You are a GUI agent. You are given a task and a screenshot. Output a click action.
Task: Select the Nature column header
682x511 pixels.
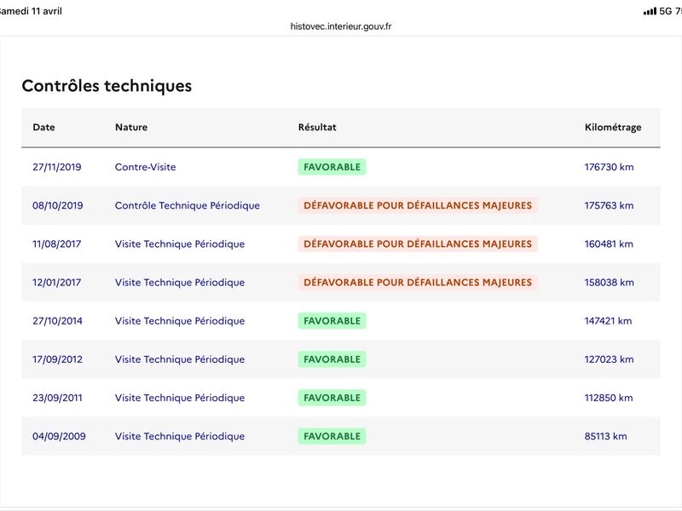(x=131, y=127)
